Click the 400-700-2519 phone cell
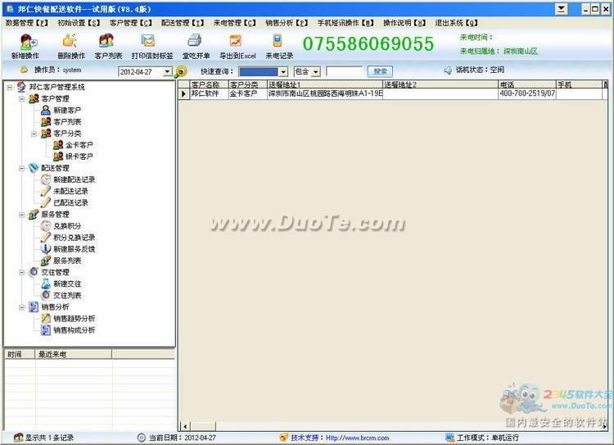 527,93
